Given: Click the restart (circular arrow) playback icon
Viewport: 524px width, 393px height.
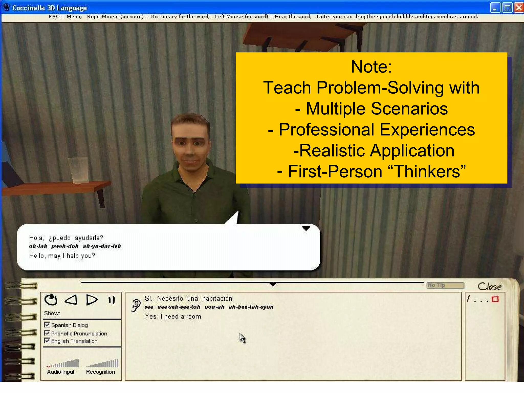Looking at the screenshot, I should pyautogui.click(x=51, y=300).
